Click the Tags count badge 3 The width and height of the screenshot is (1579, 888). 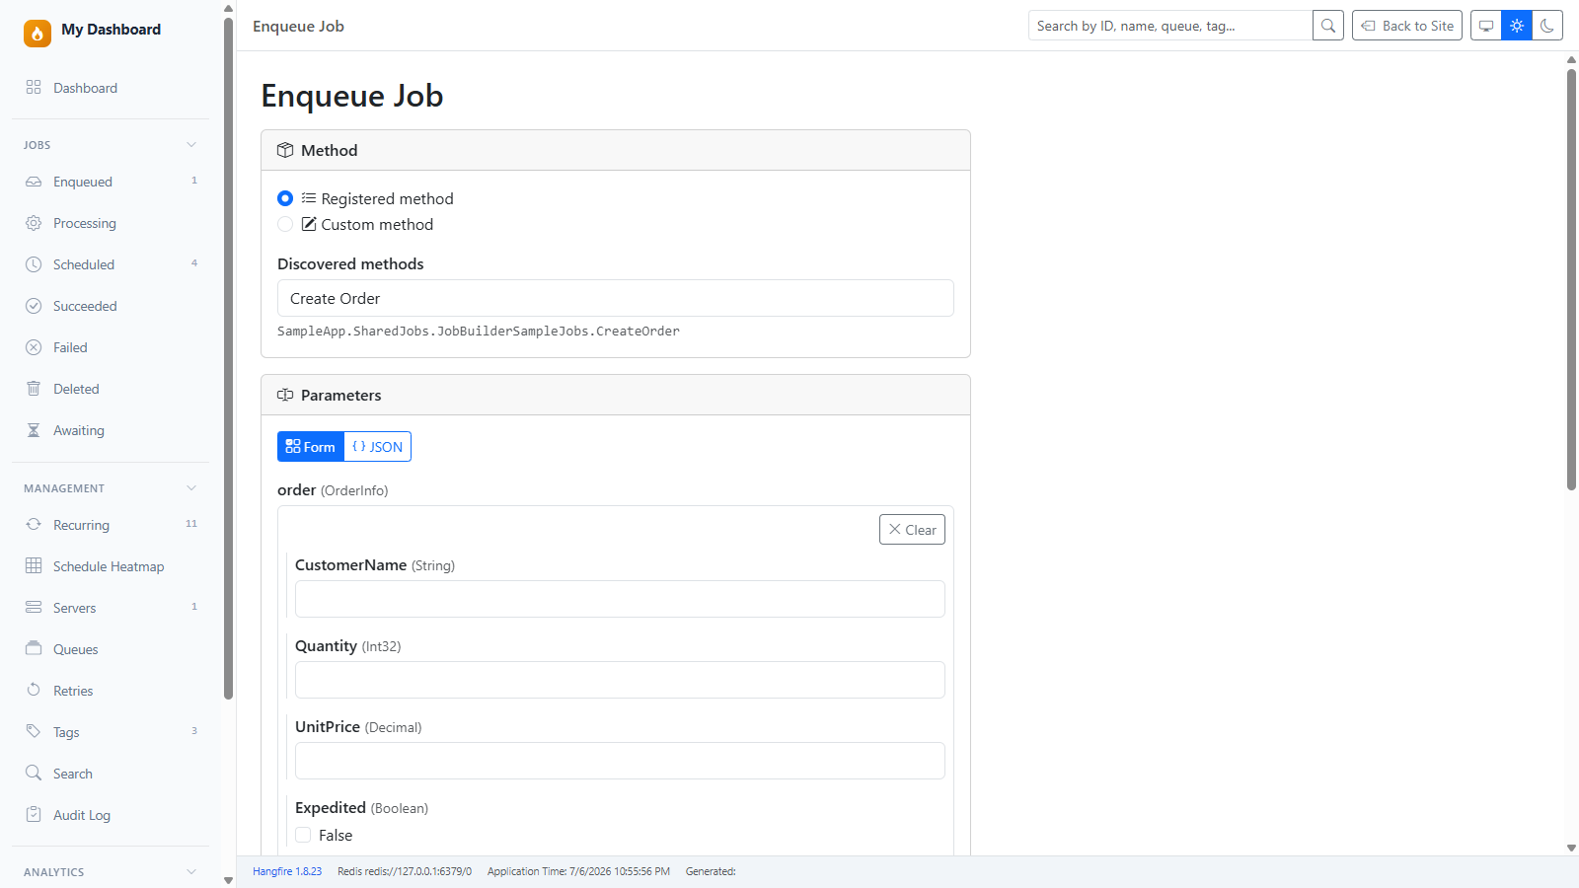point(194,731)
